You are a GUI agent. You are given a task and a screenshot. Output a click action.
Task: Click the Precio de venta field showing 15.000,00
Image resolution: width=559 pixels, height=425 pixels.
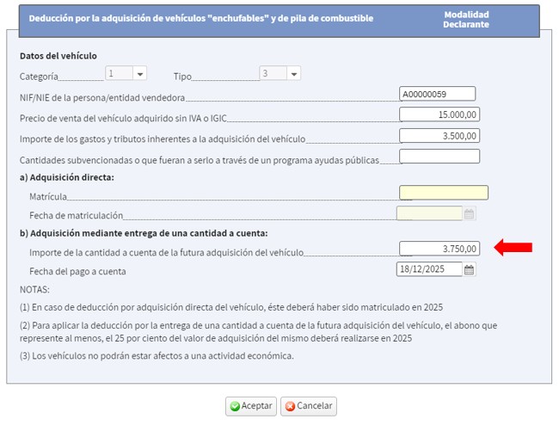(439, 114)
